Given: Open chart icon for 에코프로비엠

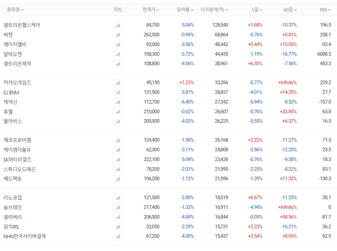Looking at the screenshot, I should pos(118,140).
